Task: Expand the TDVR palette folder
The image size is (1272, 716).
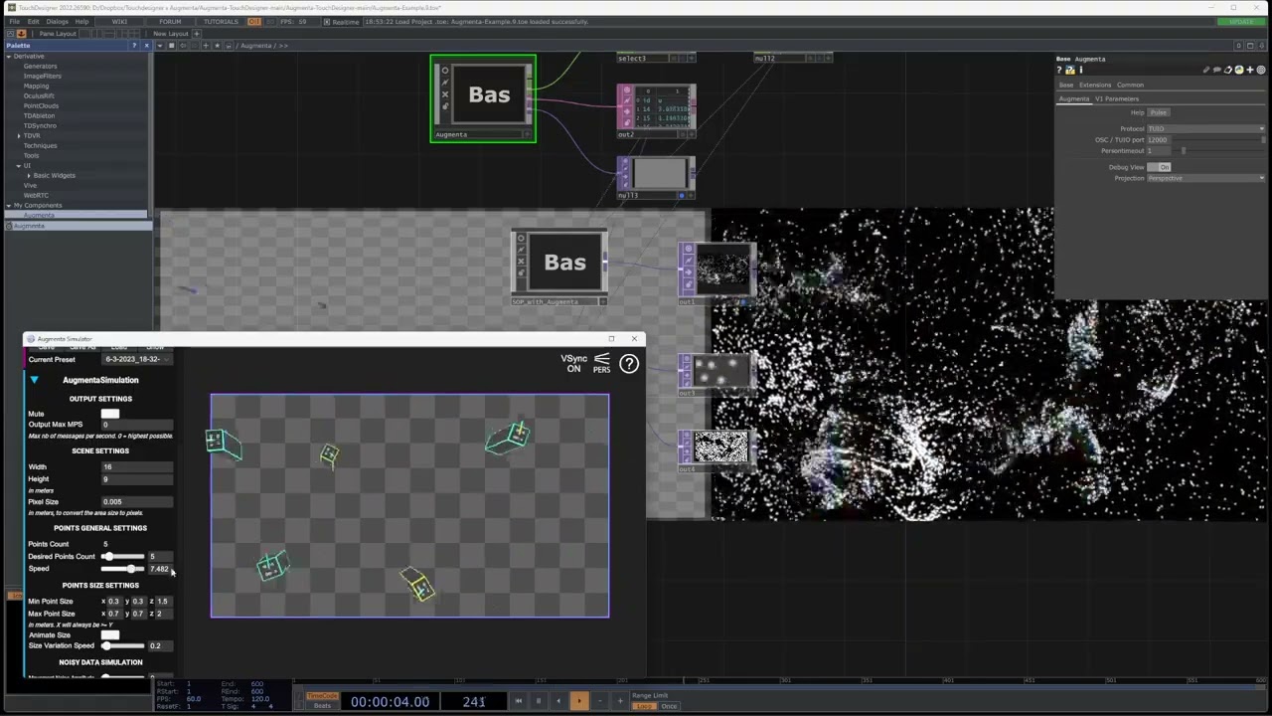Action: coord(19,135)
